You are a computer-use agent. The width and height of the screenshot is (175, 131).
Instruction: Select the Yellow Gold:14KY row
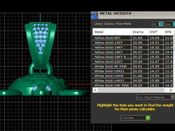click(x=133, y=47)
